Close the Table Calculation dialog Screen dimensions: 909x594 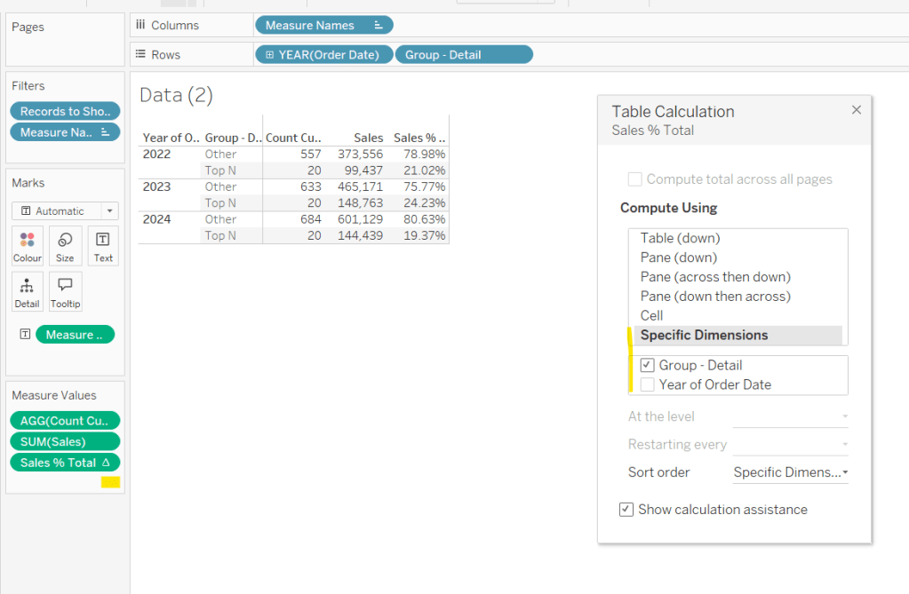[x=856, y=110]
